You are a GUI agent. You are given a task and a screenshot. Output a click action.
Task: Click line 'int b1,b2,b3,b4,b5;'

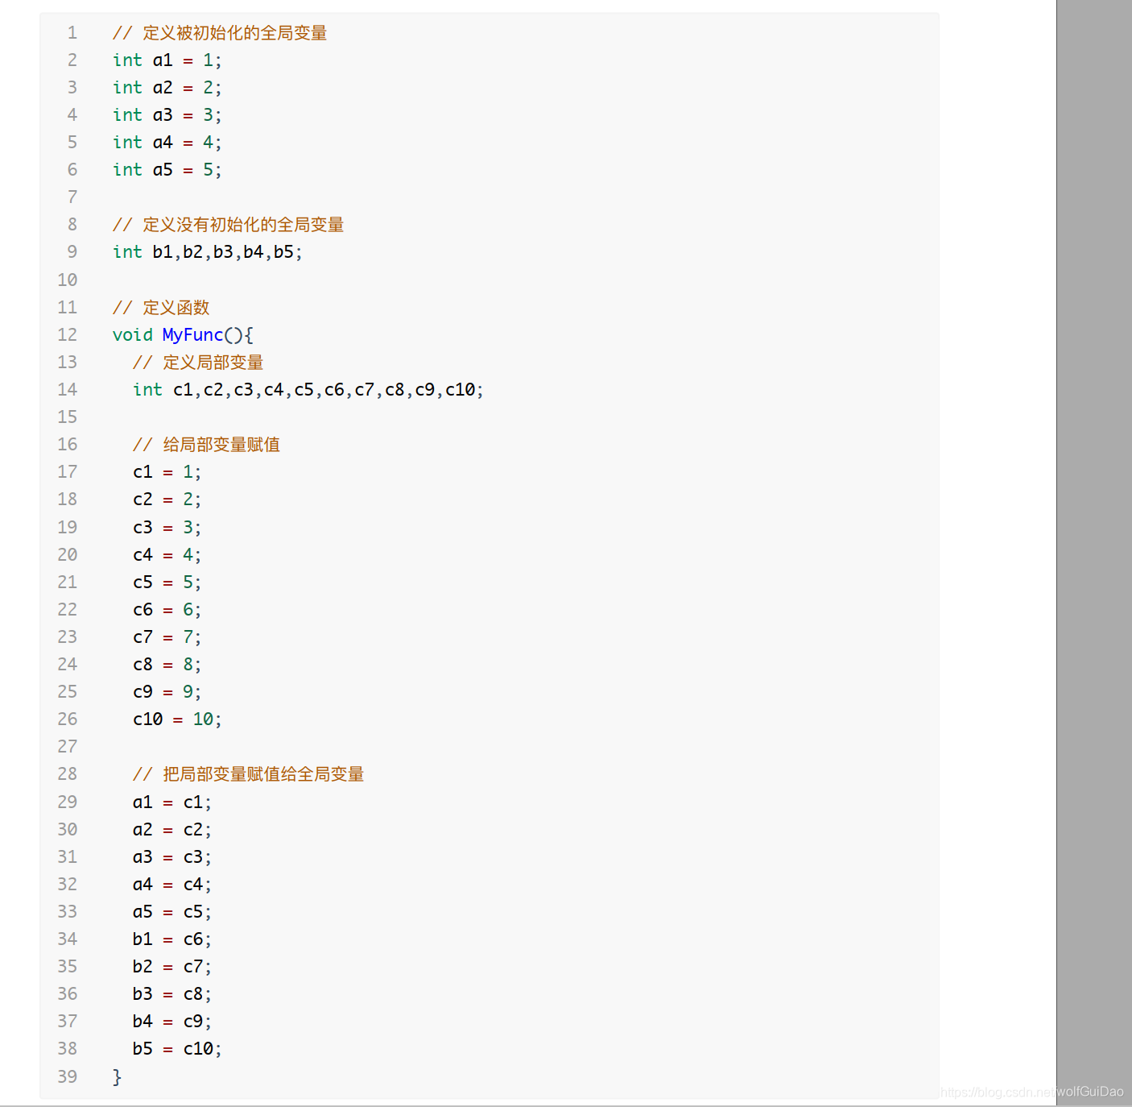pos(208,252)
